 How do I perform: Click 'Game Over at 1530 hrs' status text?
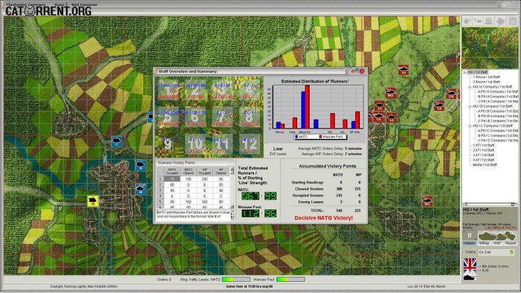click(249, 286)
